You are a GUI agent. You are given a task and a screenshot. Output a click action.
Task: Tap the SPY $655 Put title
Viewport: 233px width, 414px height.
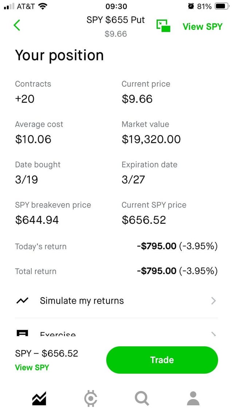tap(115, 20)
